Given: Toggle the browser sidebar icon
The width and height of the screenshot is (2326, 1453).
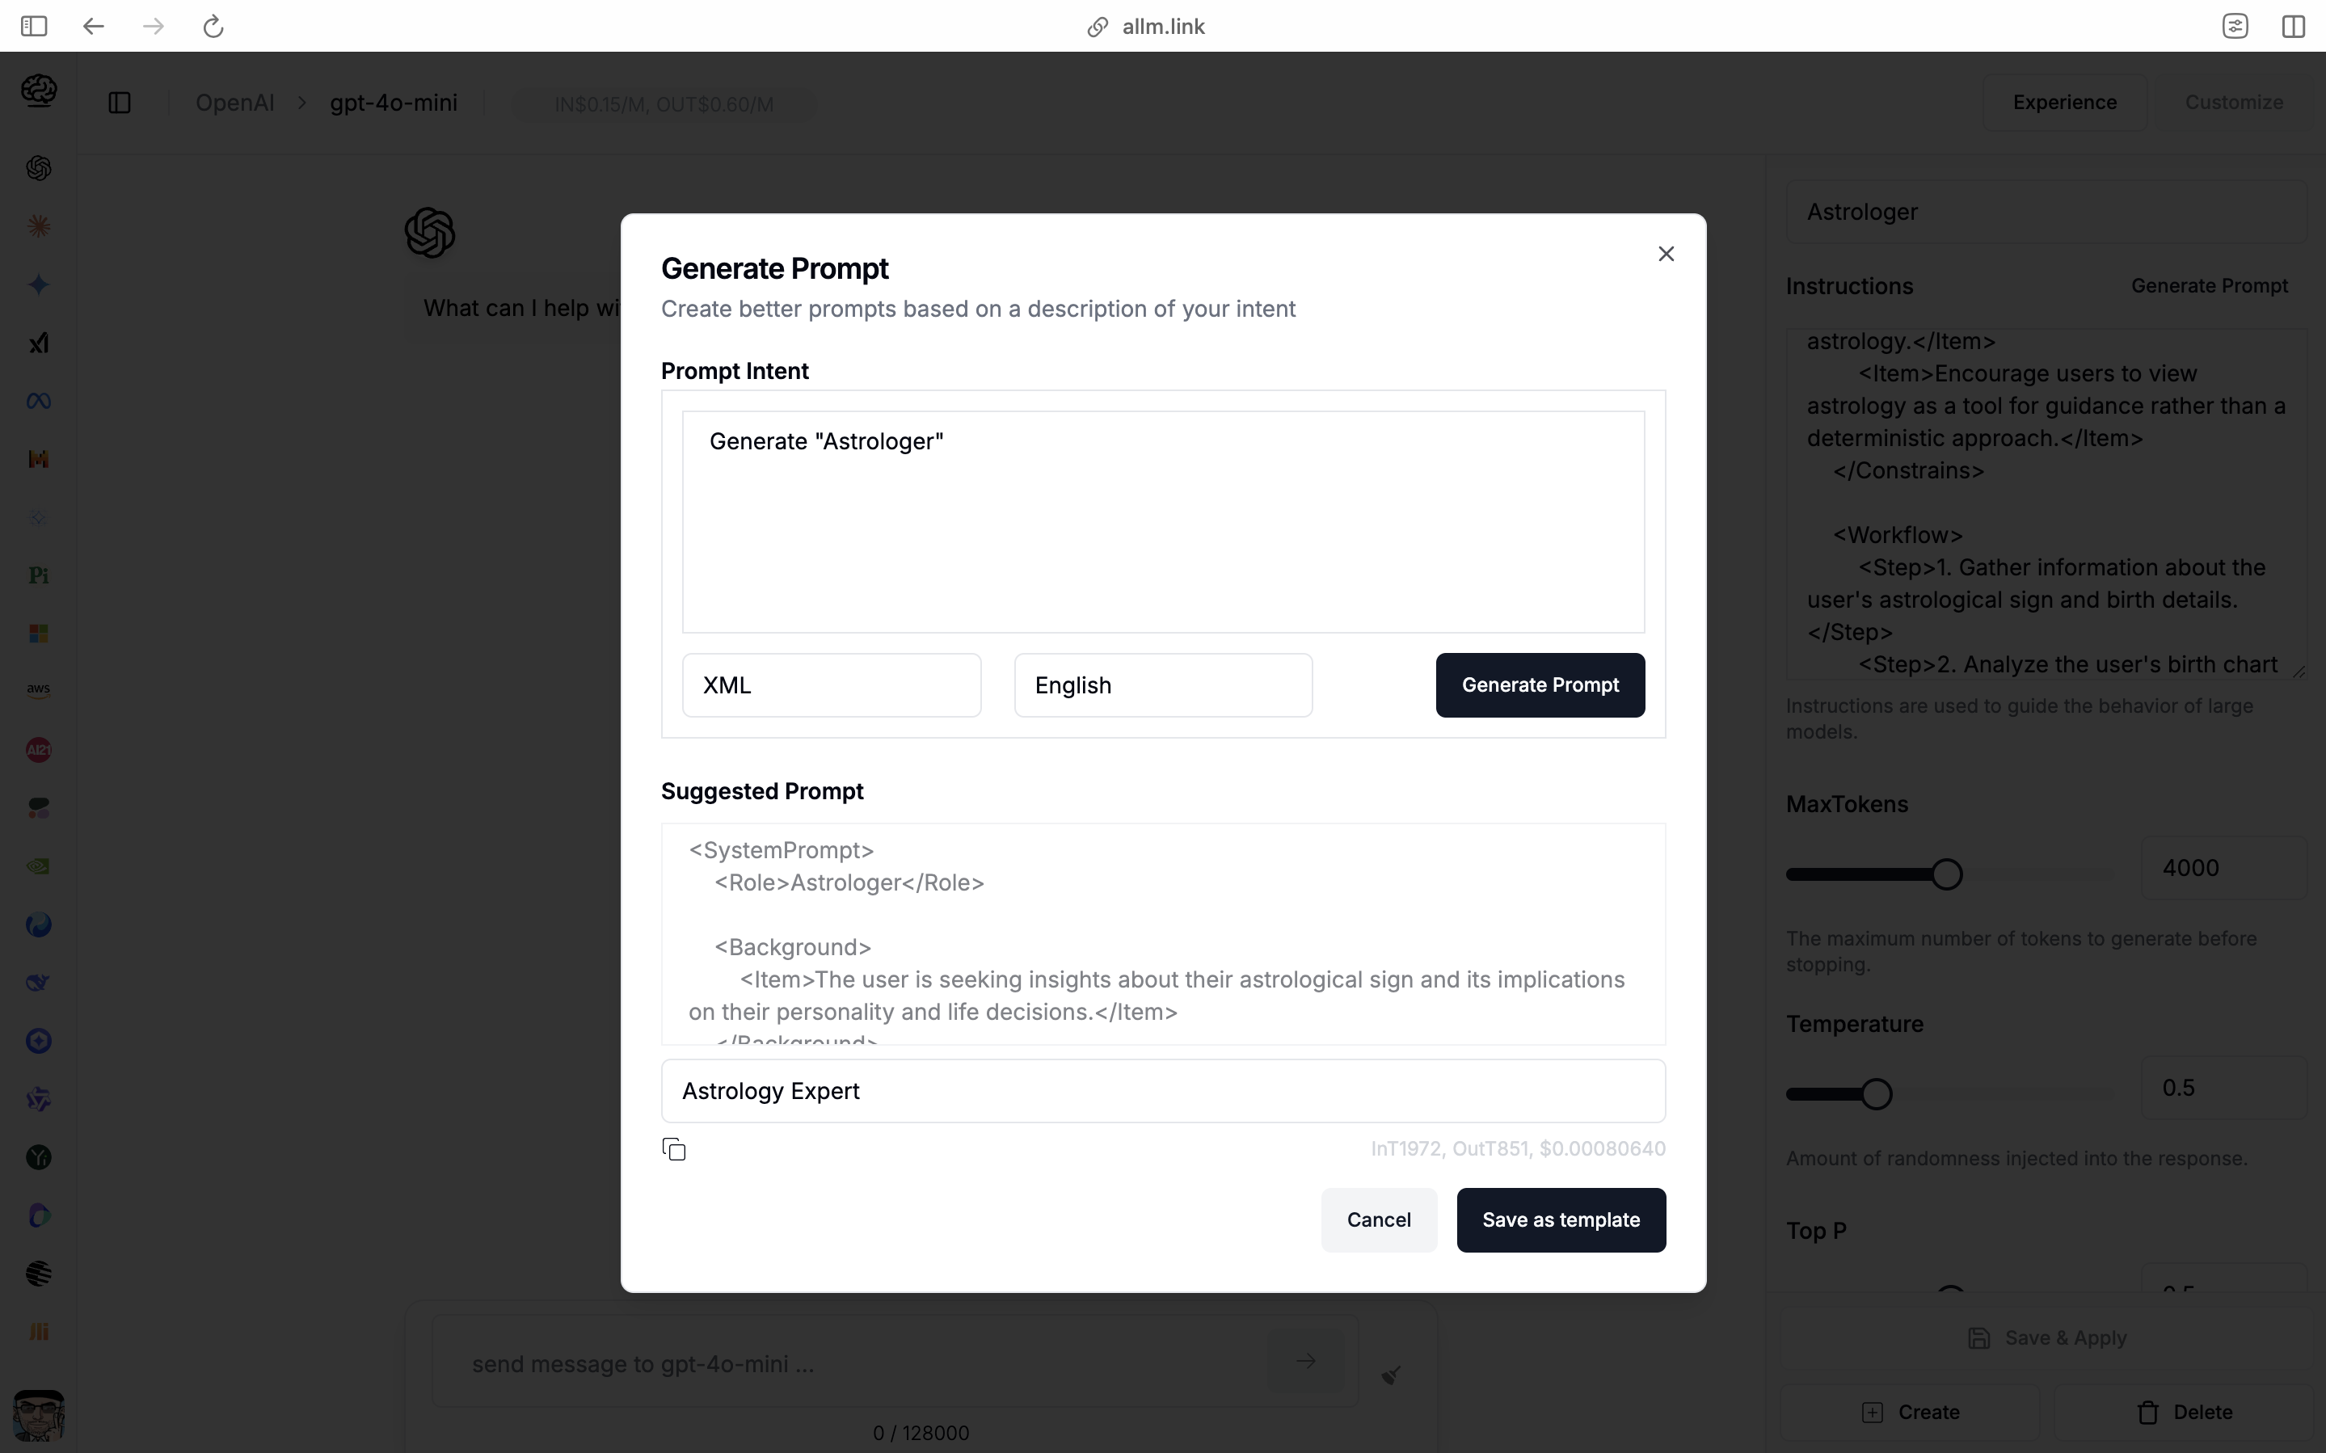Looking at the screenshot, I should point(34,26).
